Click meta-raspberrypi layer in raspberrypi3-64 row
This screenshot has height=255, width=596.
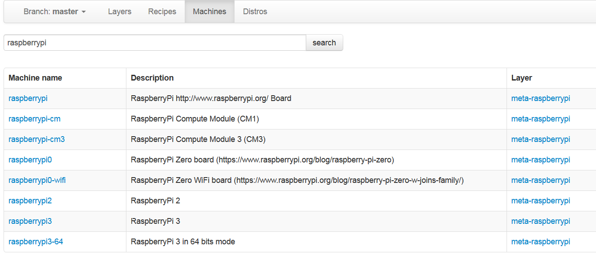[x=540, y=242]
